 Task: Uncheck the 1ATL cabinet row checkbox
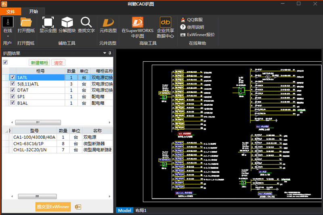(13, 77)
